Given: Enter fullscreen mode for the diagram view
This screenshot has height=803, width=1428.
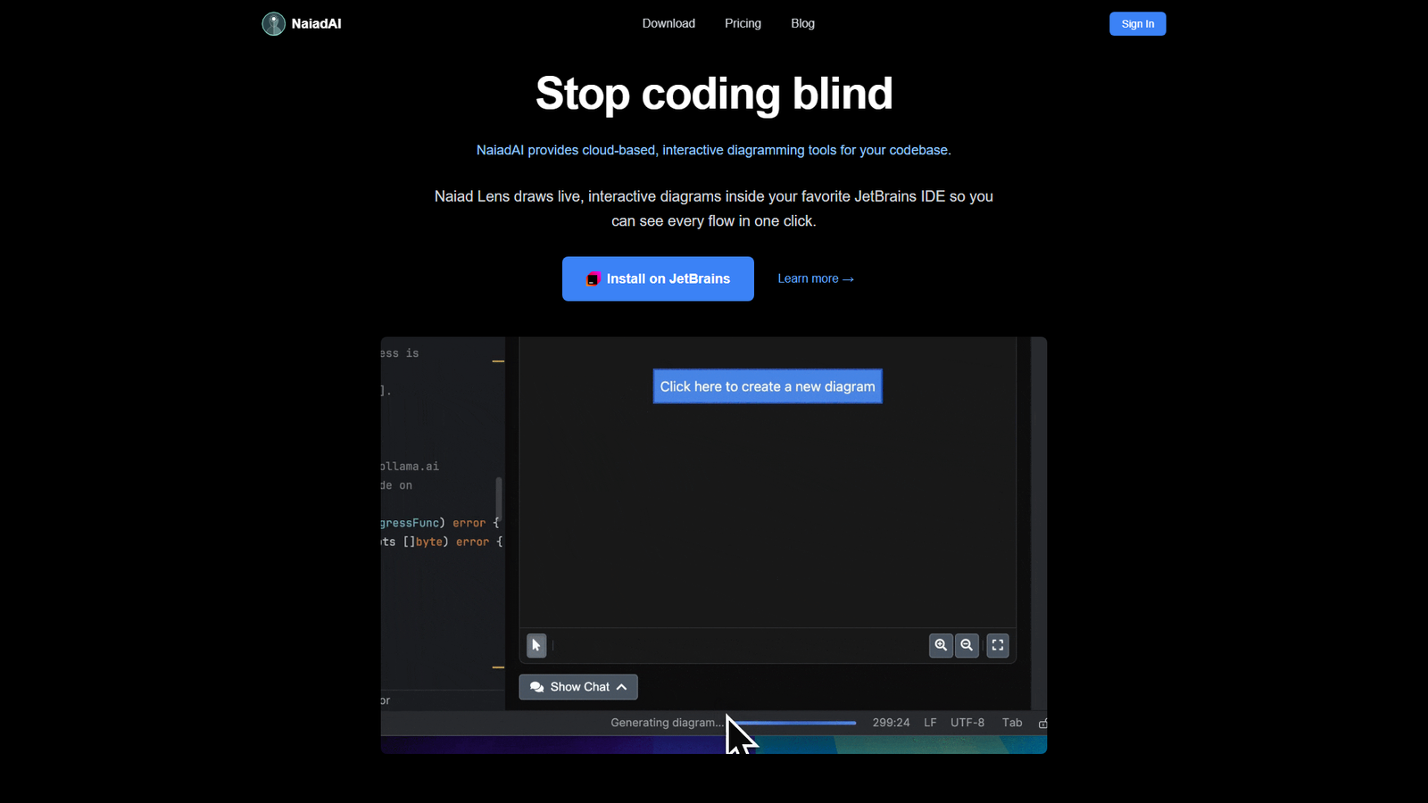Looking at the screenshot, I should [x=997, y=645].
